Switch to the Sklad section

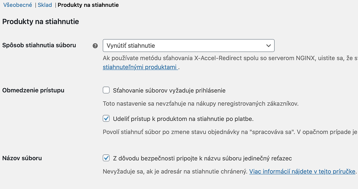pyautogui.click(x=45, y=5)
